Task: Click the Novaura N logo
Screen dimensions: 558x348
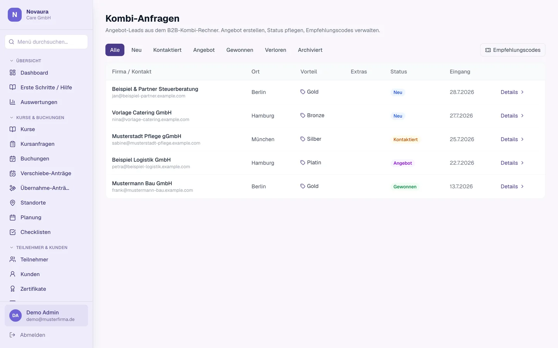Action: tap(15, 15)
